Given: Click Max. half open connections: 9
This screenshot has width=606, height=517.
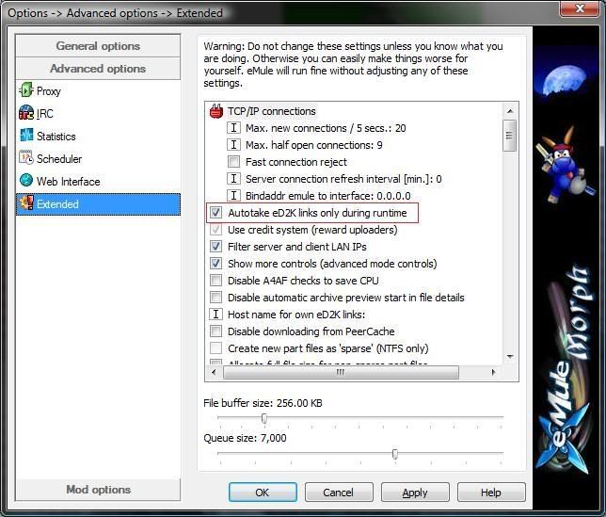Looking at the screenshot, I should point(314,145).
